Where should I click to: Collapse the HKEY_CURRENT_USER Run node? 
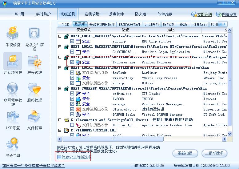click(x=60, y=88)
